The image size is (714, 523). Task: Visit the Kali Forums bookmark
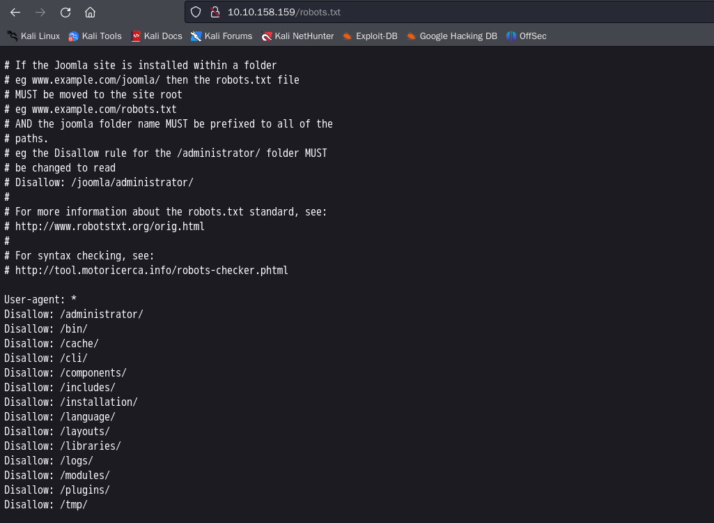click(x=222, y=36)
